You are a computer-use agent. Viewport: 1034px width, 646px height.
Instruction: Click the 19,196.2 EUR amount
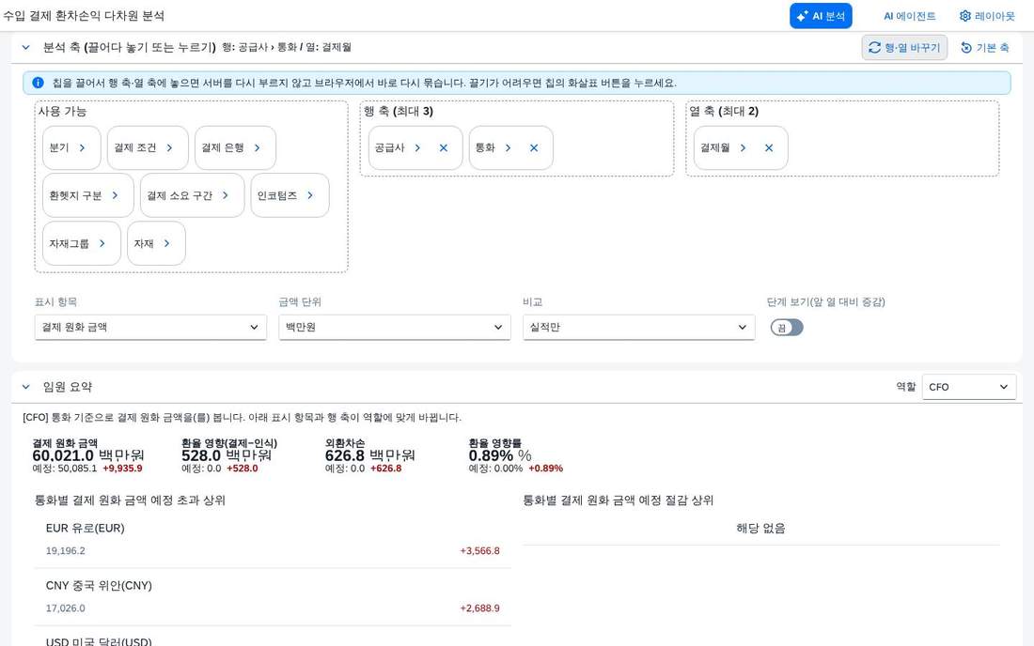point(65,551)
